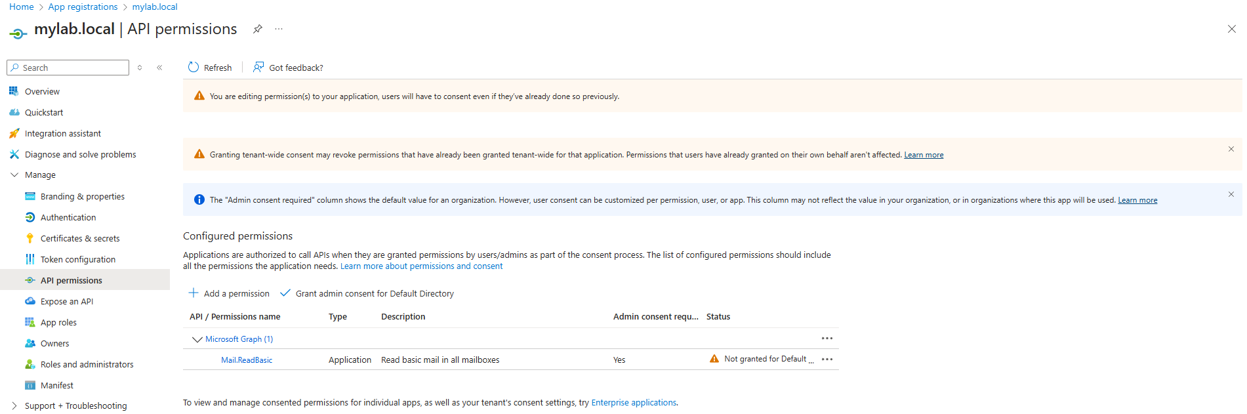Click Add a permission
Viewport: 1247px width, 414px height.
(x=228, y=293)
